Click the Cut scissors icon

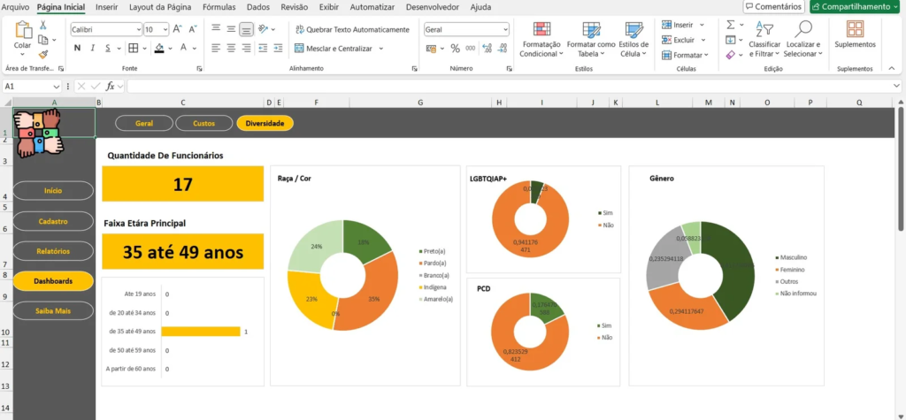coord(43,27)
